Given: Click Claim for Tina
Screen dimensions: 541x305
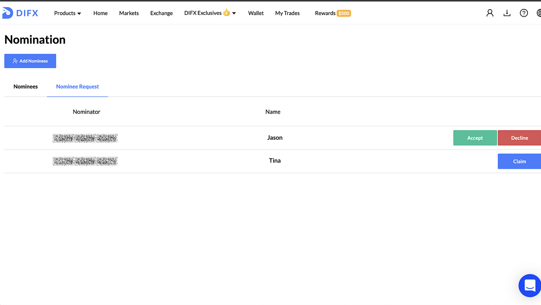Looking at the screenshot, I should [x=519, y=161].
